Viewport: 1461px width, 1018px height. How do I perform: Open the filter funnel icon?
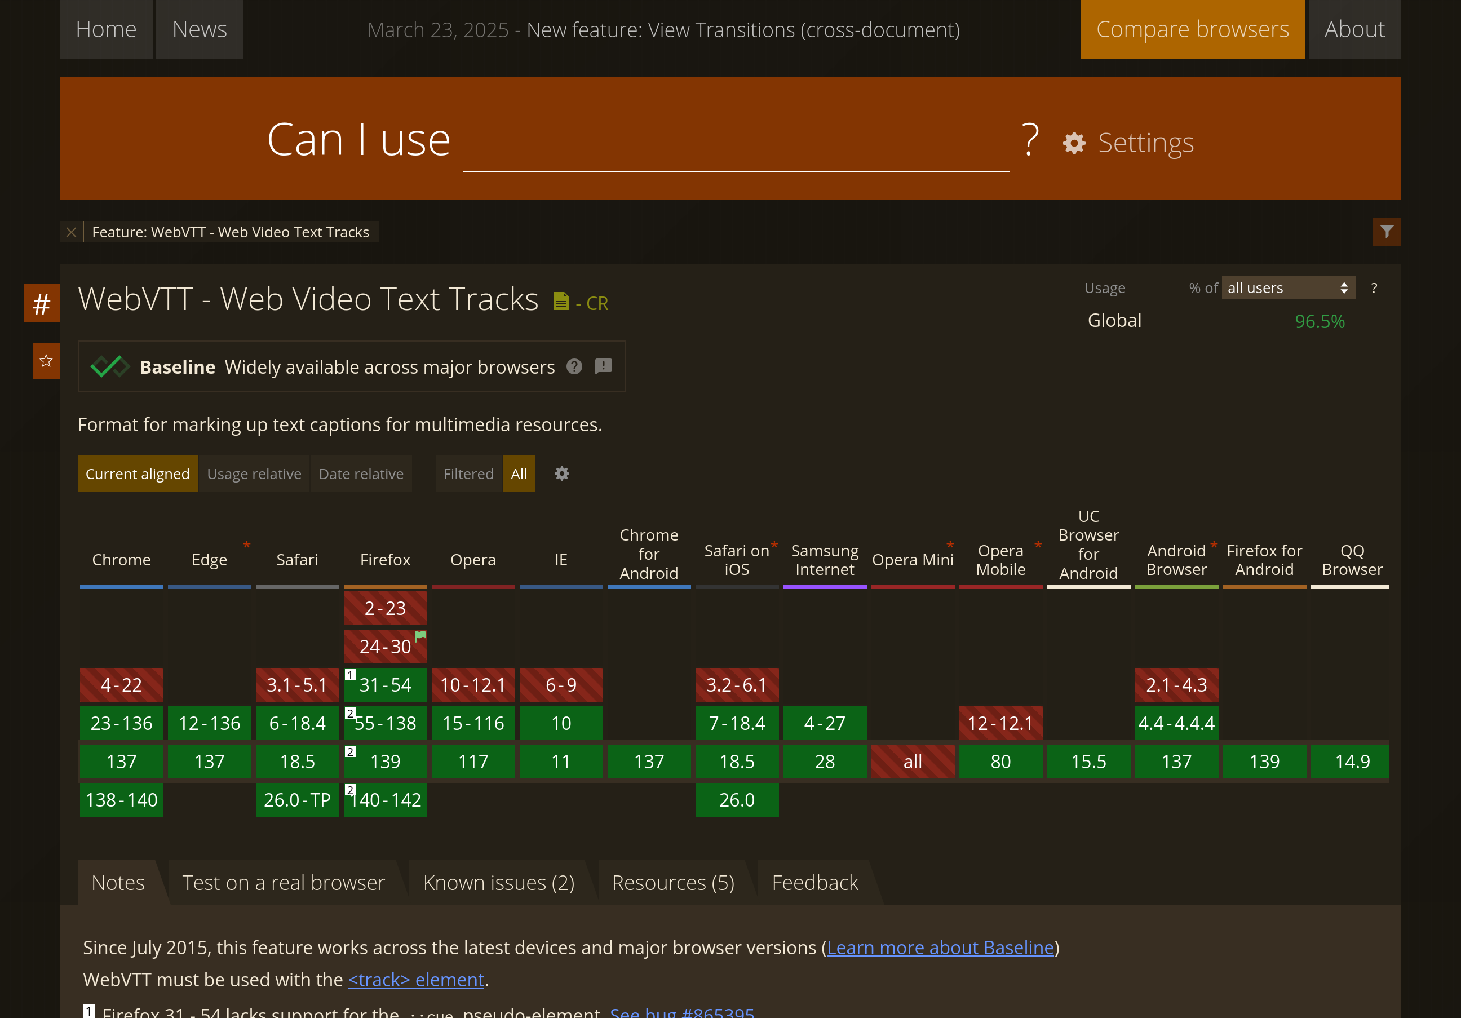(x=1386, y=232)
